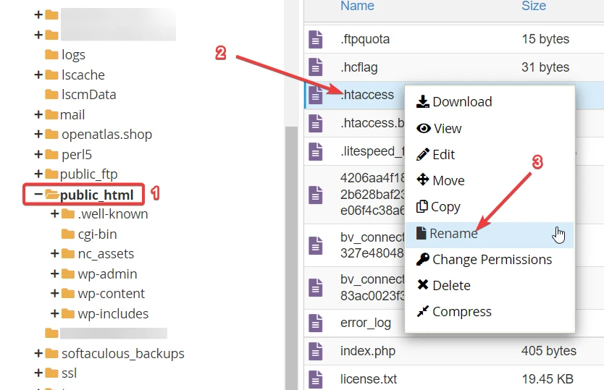Click the wp-content folder icon

tap(68, 293)
